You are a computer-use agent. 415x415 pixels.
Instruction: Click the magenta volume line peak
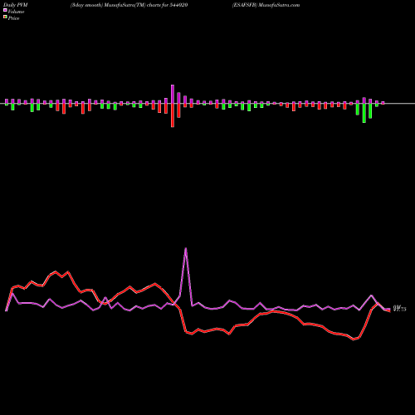coord(185,248)
